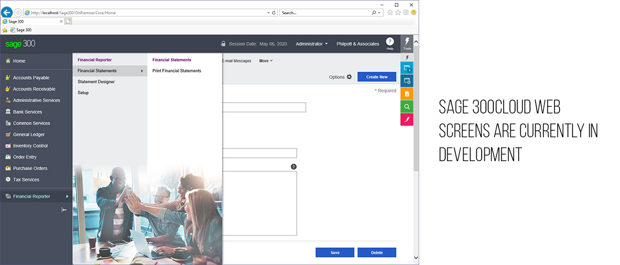Select Print Financial Statements
Viewport: 620px width, 265px height.
click(177, 71)
